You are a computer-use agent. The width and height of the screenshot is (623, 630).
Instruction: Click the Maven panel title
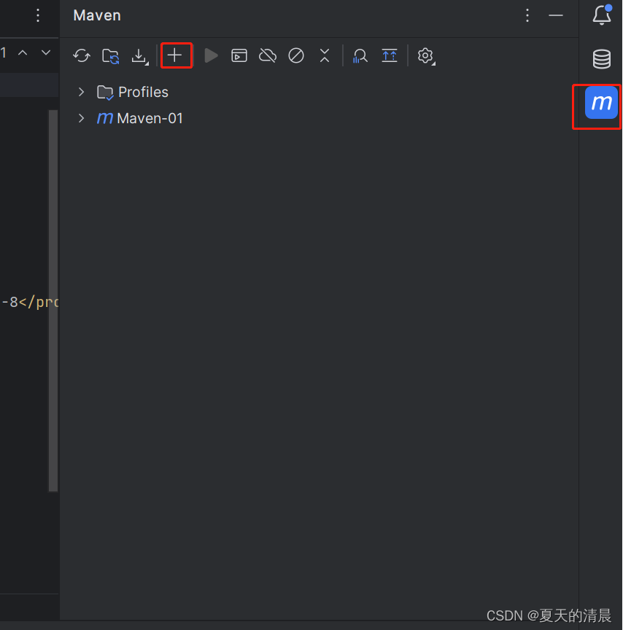click(97, 15)
